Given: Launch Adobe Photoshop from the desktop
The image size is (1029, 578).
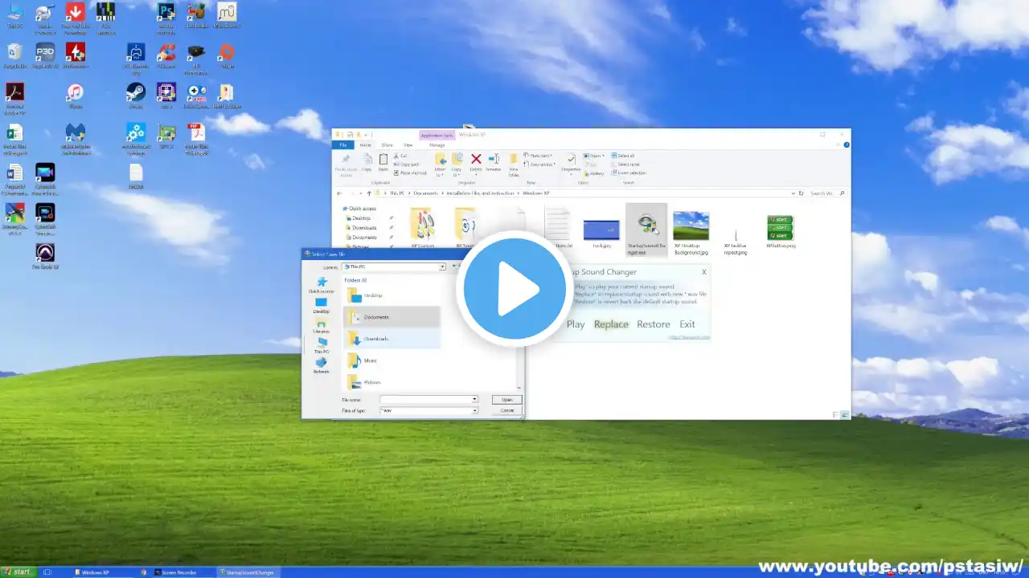Looking at the screenshot, I should [166, 16].
